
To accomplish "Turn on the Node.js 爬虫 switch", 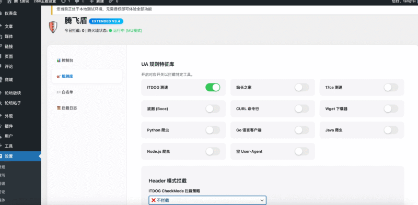I will click(213, 151).
